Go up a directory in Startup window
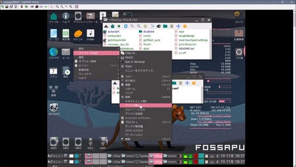Screen dimensions: 296x167 pos(106,26)
